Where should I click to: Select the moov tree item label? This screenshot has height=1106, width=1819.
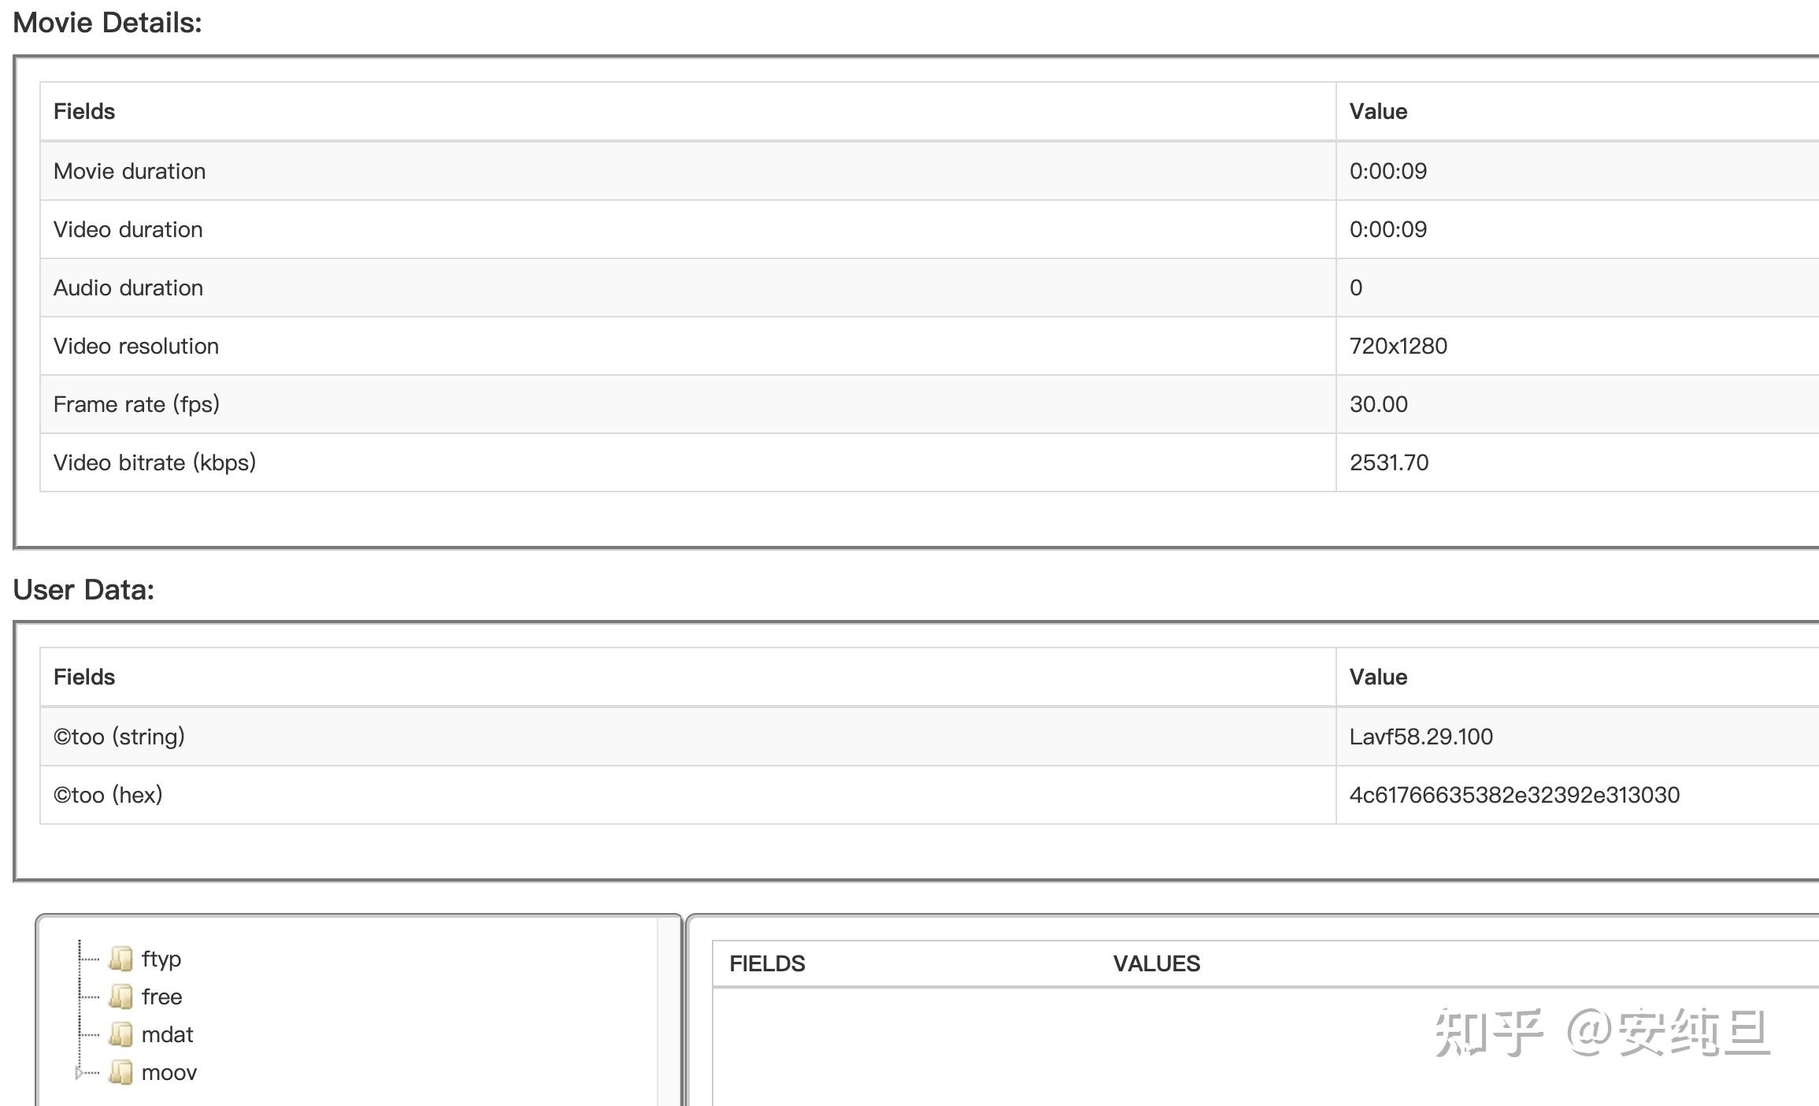169,1072
